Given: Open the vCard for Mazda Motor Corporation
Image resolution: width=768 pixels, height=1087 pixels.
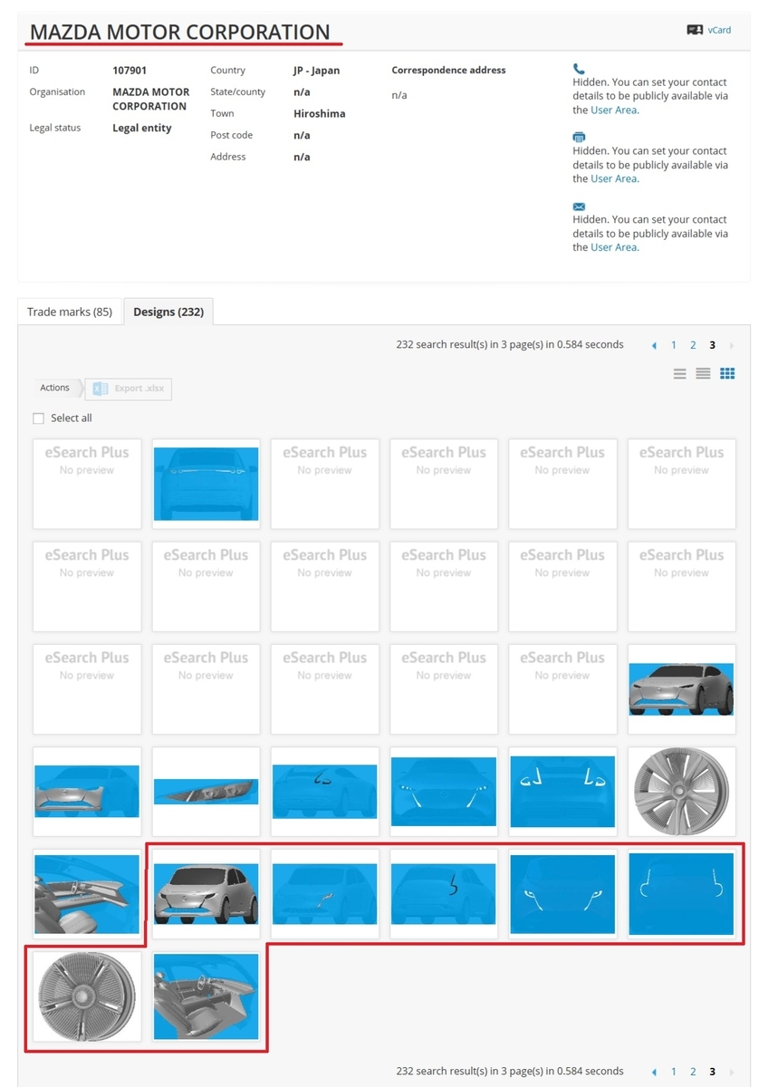Looking at the screenshot, I should coord(710,30).
